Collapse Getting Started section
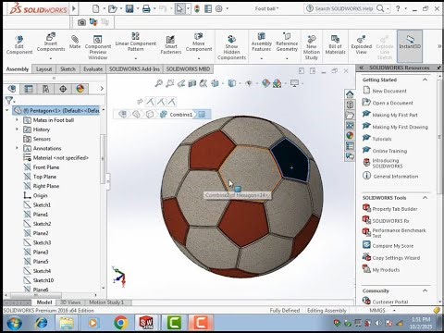The width and height of the screenshot is (444, 333). coord(425,80)
